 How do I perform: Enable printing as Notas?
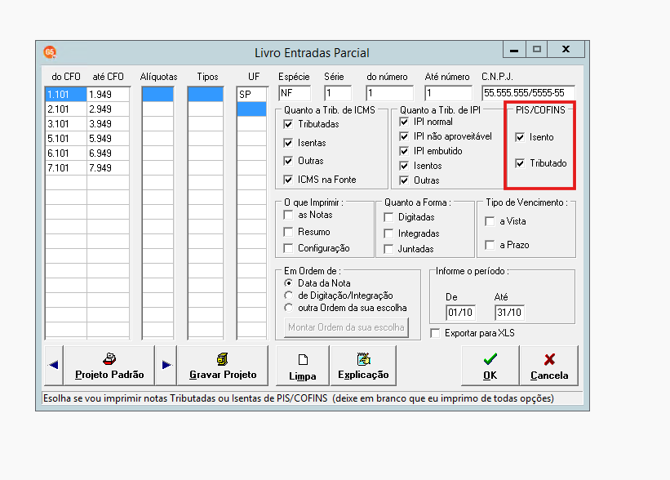point(288,215)
